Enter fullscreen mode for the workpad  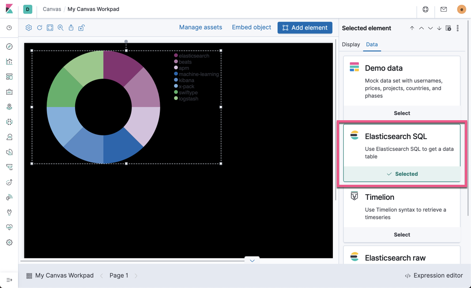click(x=50, y=27)
